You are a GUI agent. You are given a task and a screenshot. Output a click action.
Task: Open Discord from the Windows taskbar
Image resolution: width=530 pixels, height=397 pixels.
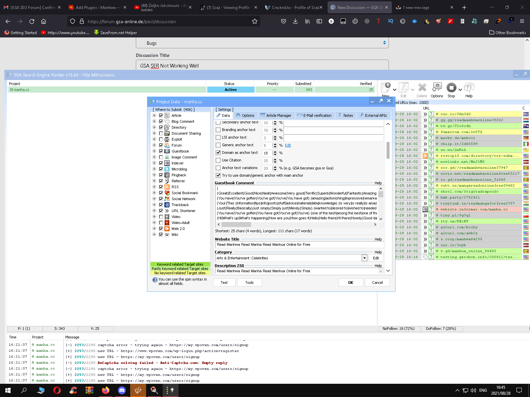(x=122, y=390)
